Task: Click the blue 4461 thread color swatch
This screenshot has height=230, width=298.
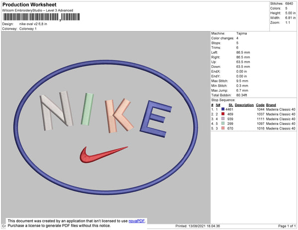Action: point(223,109)
